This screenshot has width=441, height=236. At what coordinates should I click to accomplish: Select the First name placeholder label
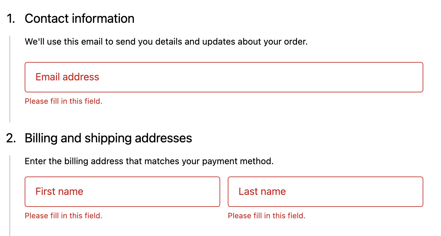(59, 191)
